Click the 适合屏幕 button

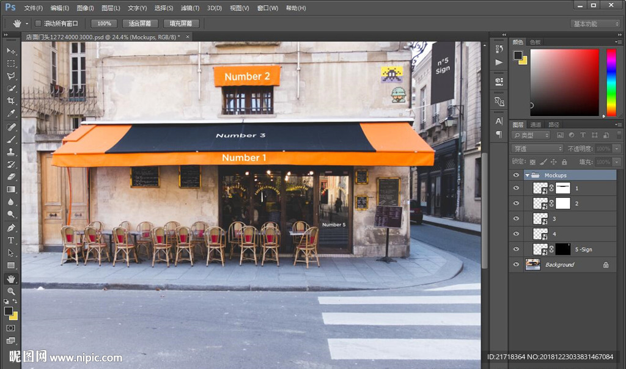tap(140, 24)
